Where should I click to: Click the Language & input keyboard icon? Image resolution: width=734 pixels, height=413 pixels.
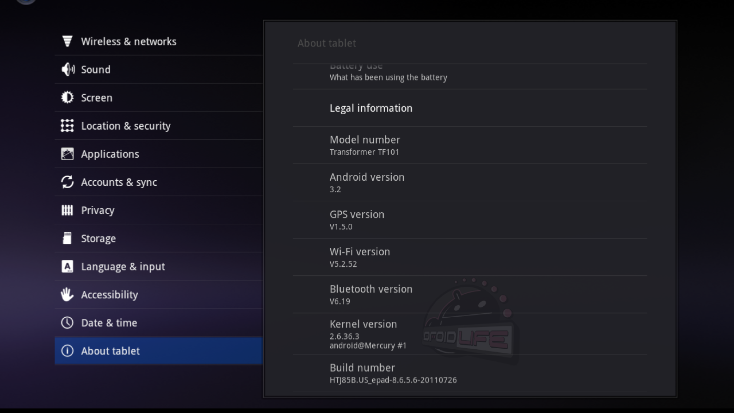[x=67, y=266]
